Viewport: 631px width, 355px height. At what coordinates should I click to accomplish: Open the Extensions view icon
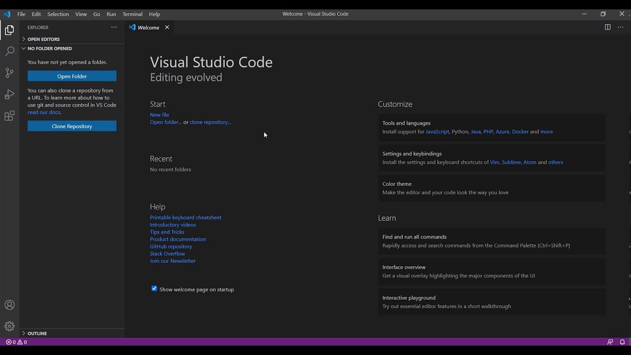pos(9,116)
